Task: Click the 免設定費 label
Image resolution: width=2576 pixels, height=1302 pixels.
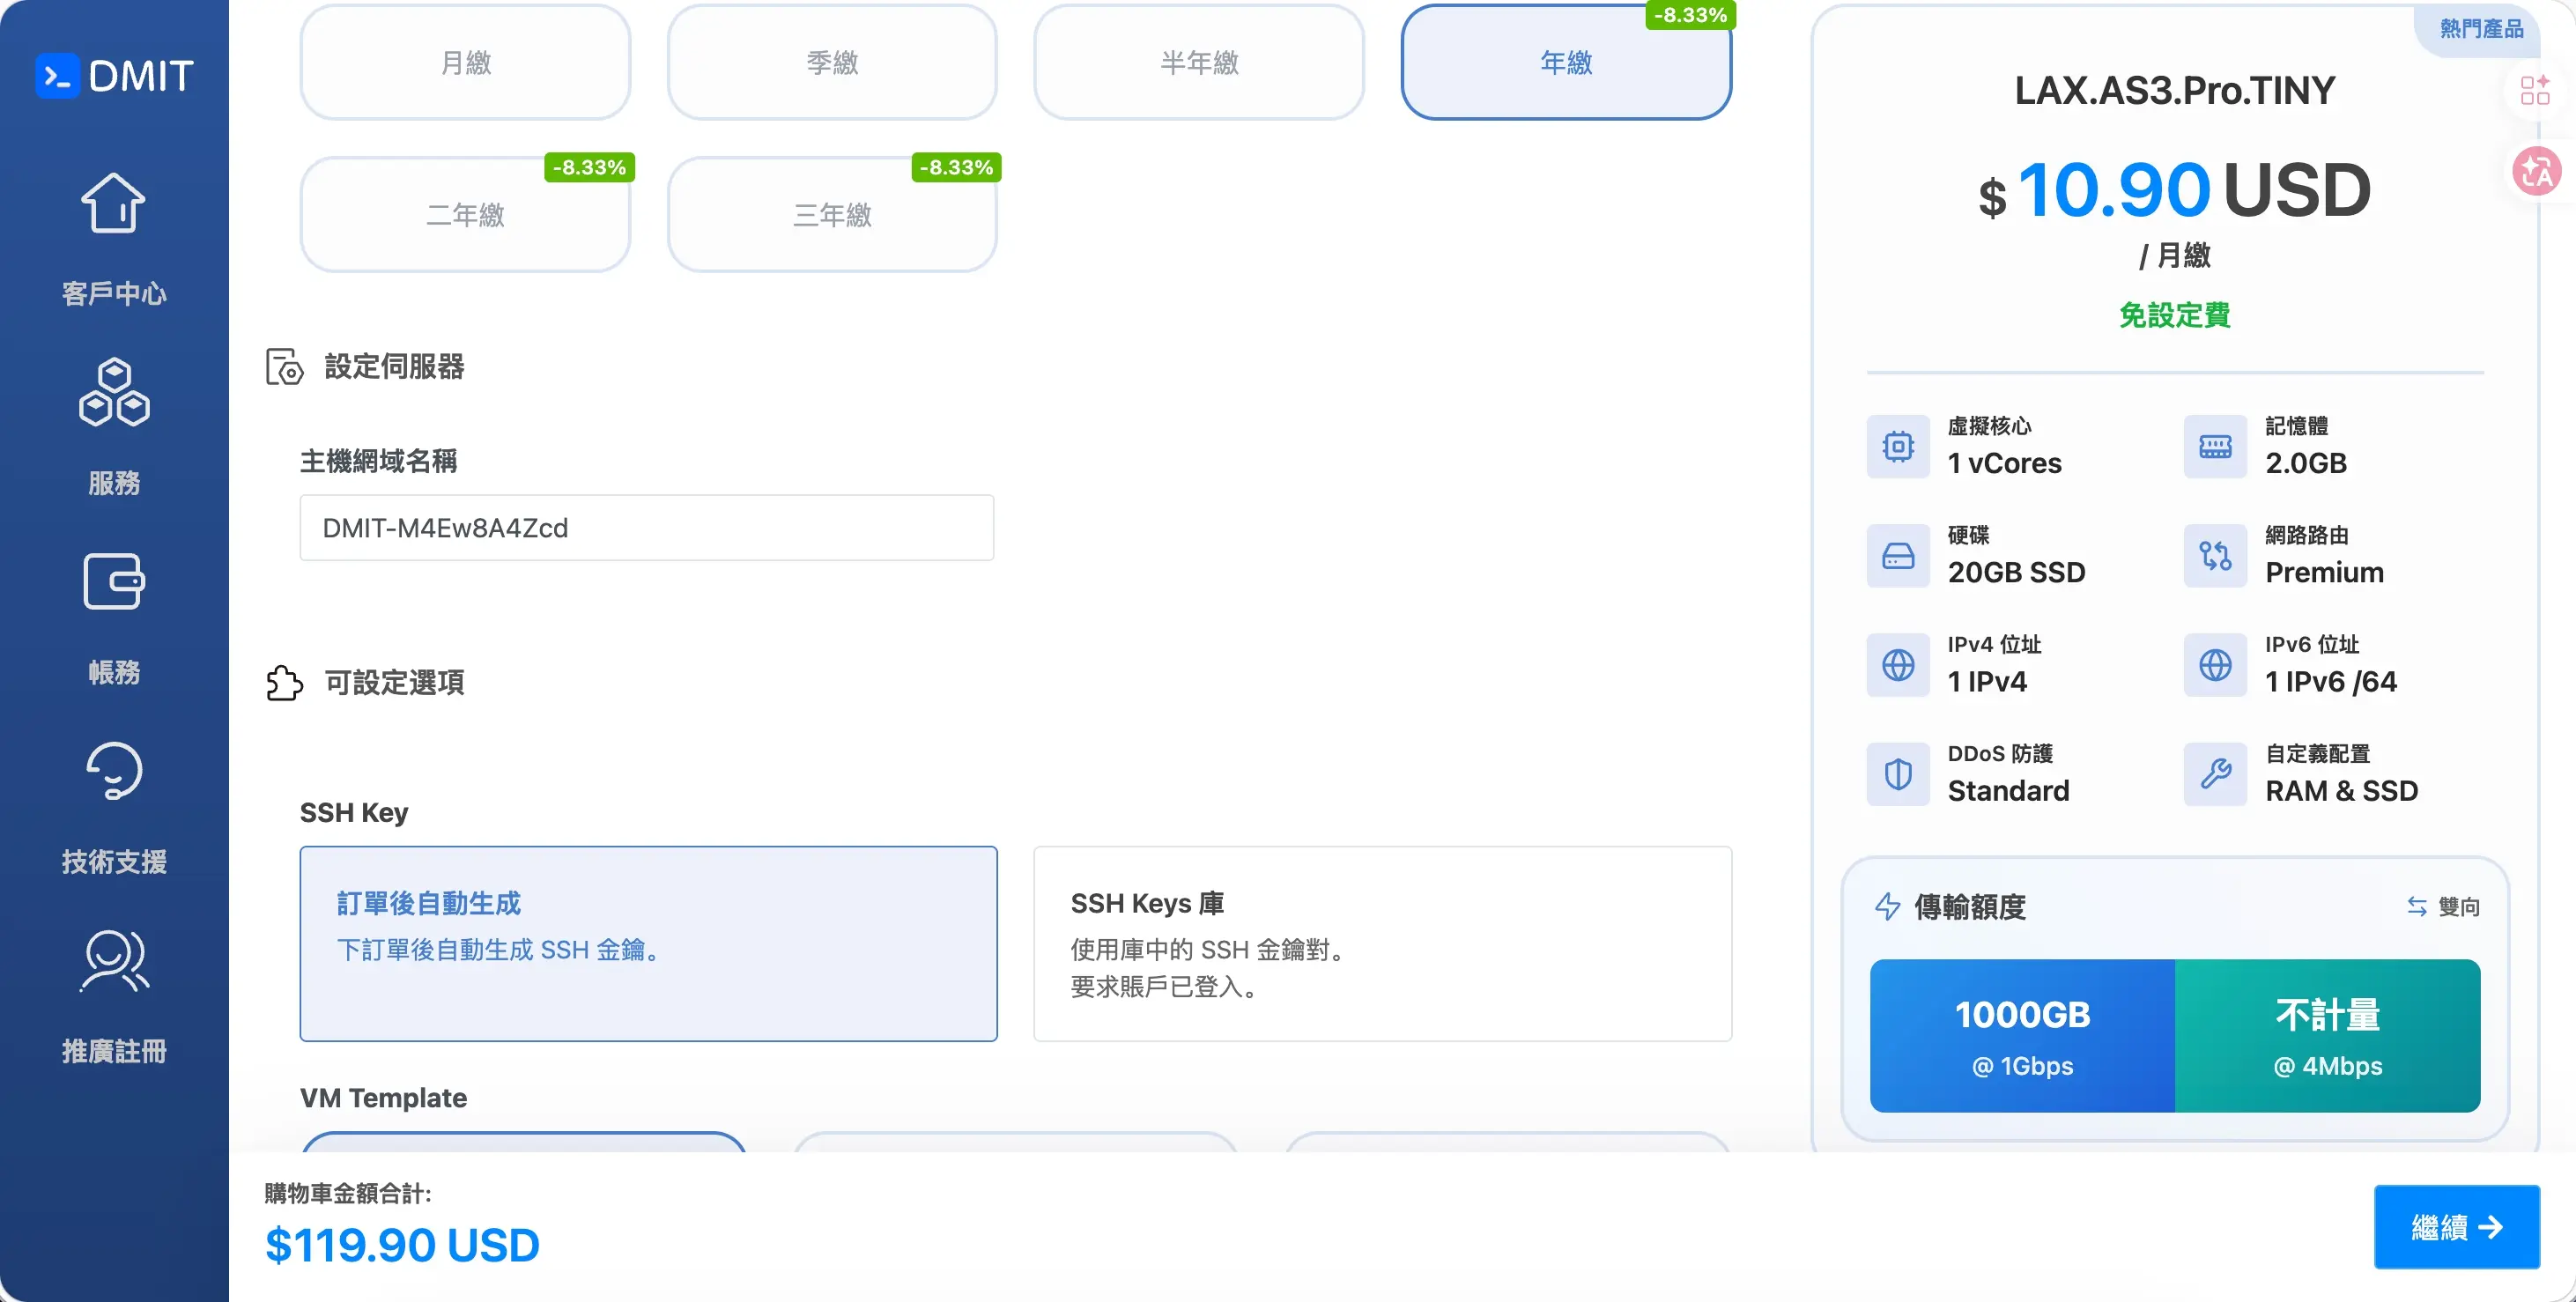Action: [x=2175, y=315]
